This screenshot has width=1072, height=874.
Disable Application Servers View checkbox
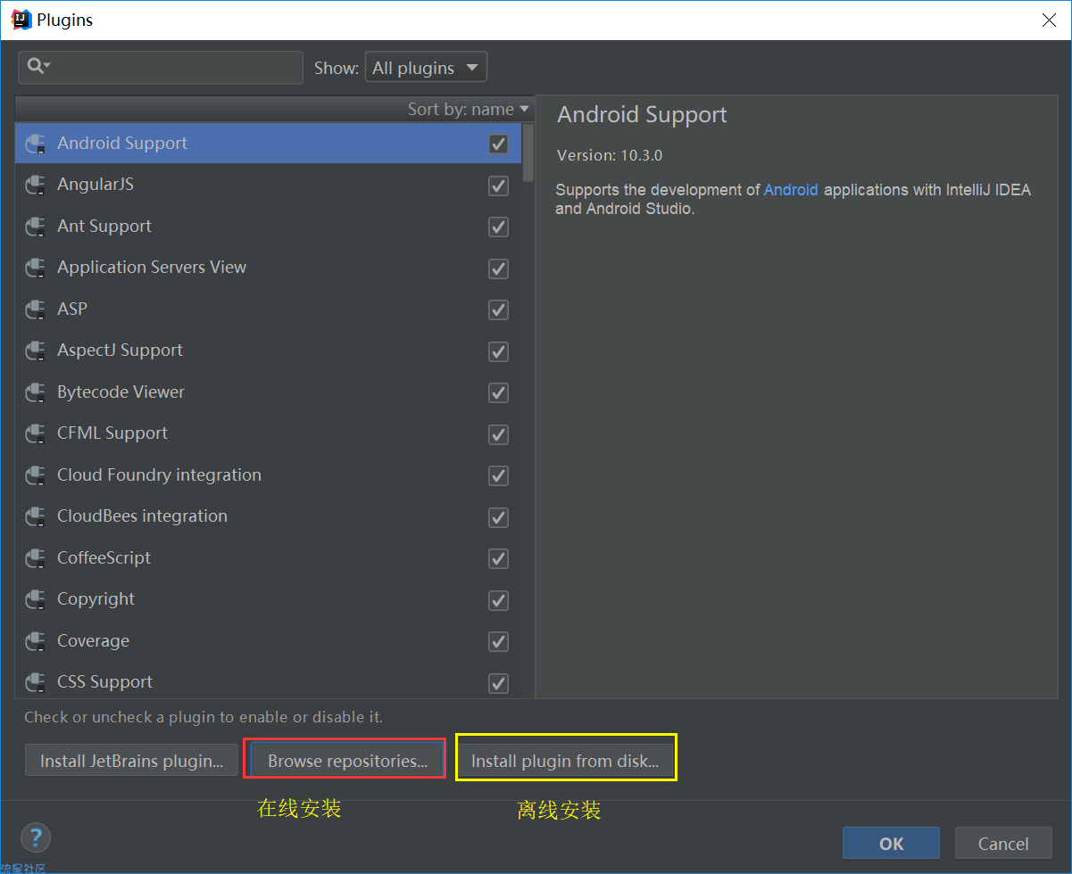(x=498, y=268)
